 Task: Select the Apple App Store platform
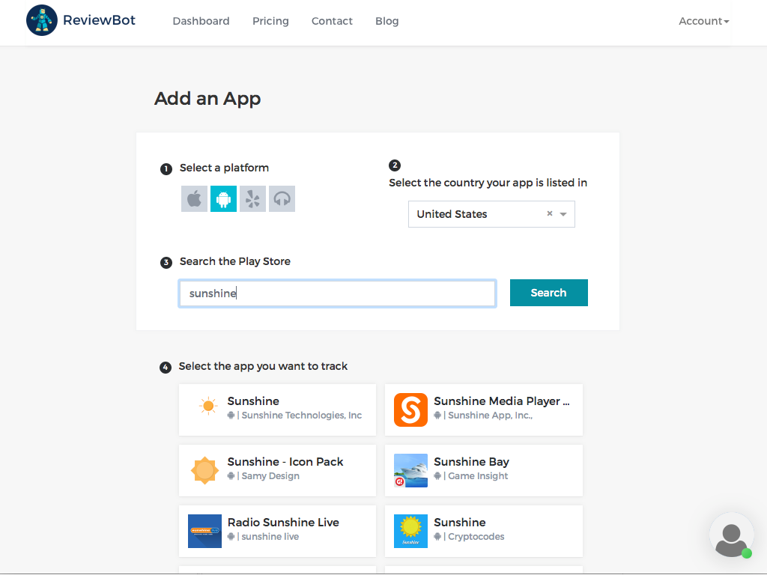(x=194, y=199)
